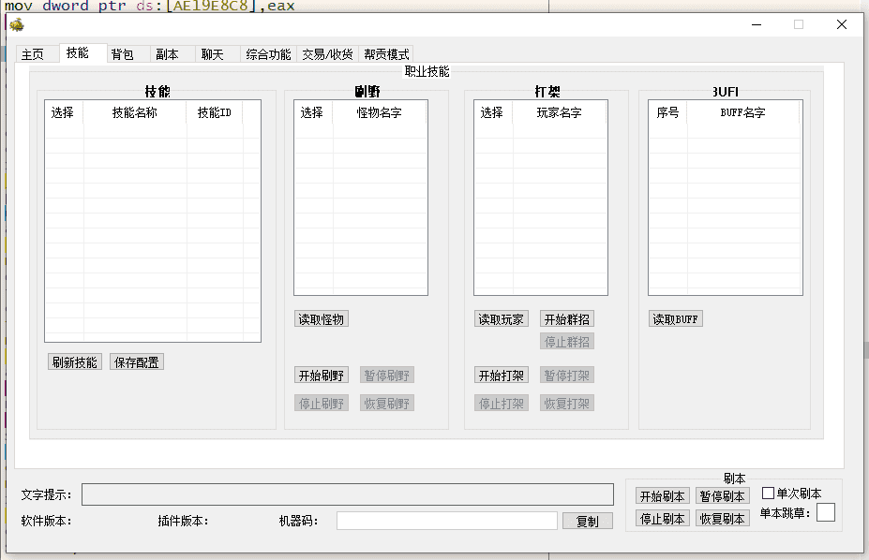Click the 单本跳章 input box
Screen dimensions: 869x560
[x=825, y=512]
